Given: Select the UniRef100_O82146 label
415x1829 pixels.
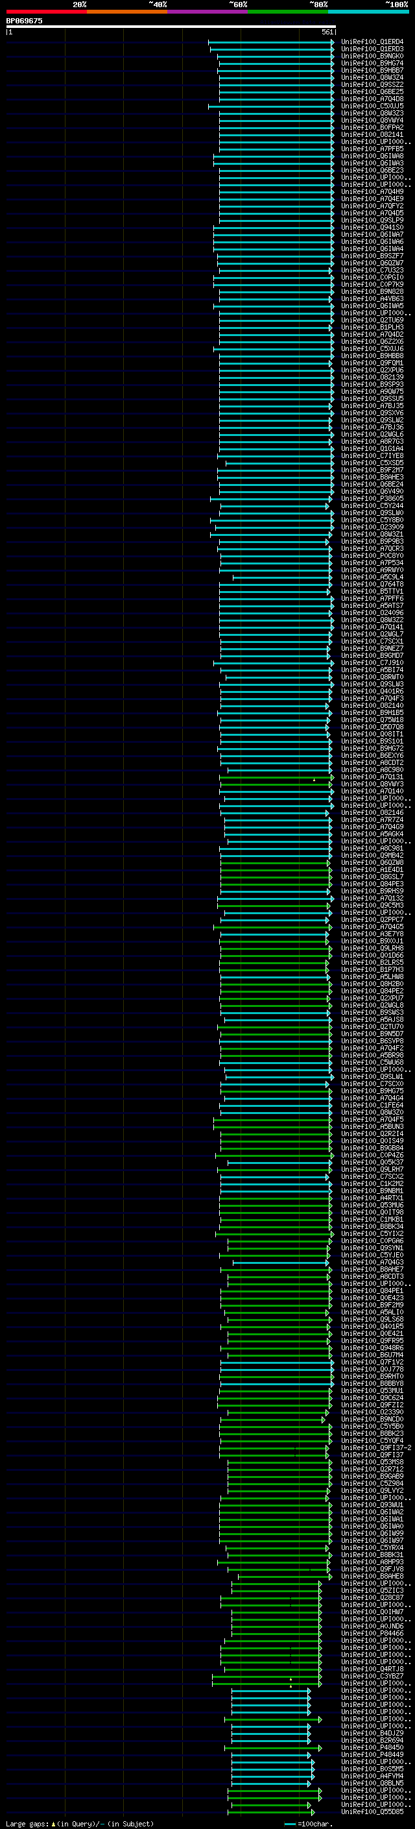Looking at the screenshot, I should (x=372, y=813).
